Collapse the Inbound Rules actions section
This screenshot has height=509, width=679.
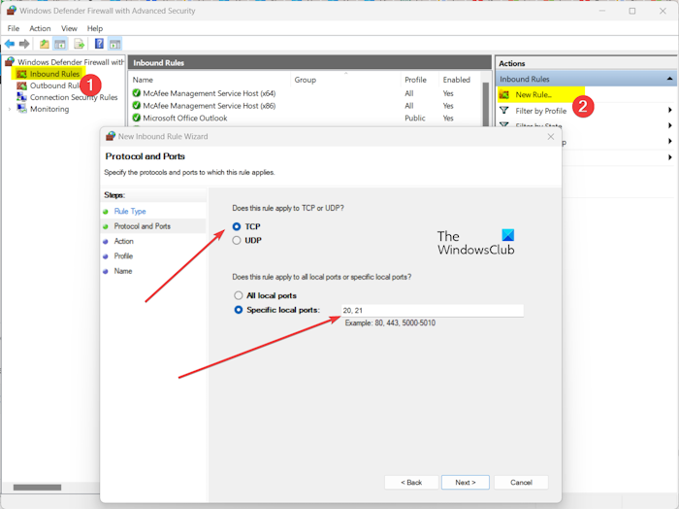pyautogui.click(x=669, y=79)
